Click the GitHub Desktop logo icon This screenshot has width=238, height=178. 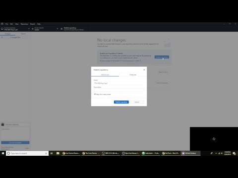tap(2, 24)
